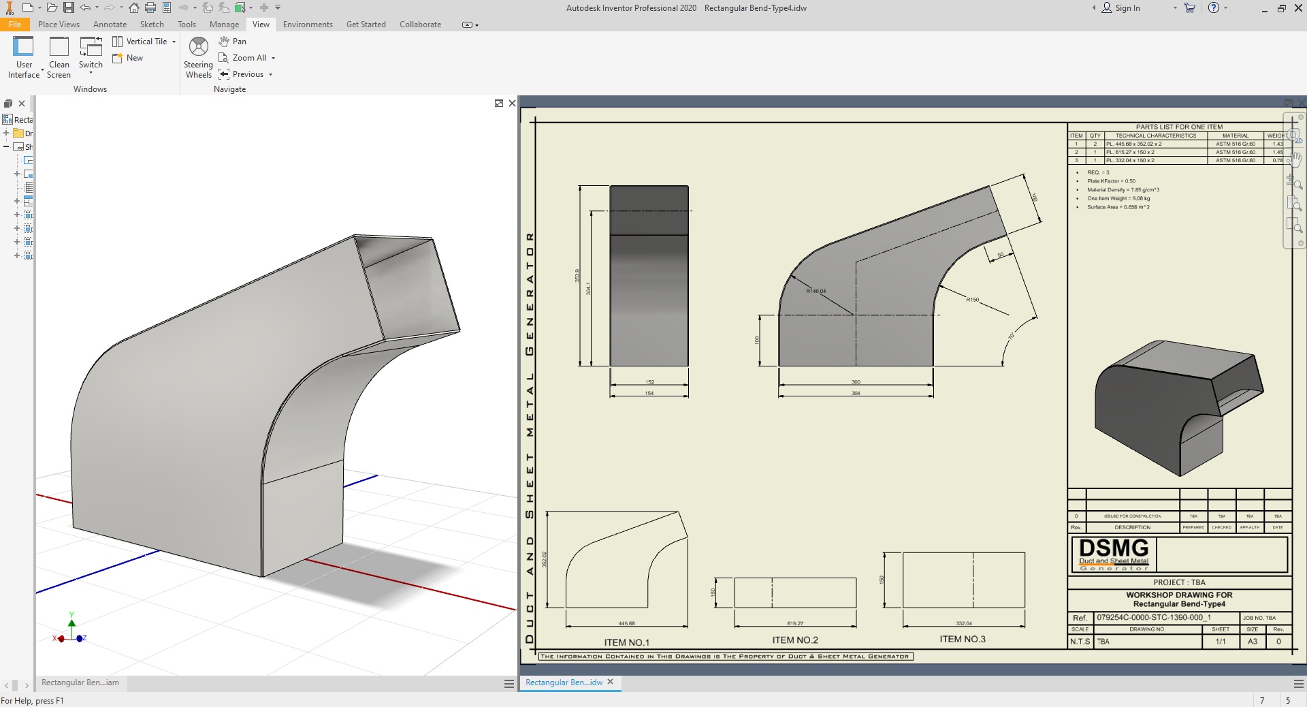Image resolution: width=1307 pixels, height=707 pixels.
Task: Select the Rectangular Ben...iam document tab
Action: tap(80, 682)
